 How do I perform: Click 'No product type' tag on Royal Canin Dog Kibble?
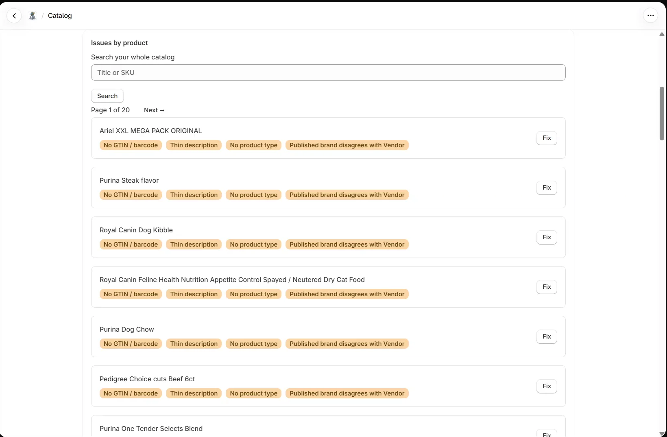point(254,245)
